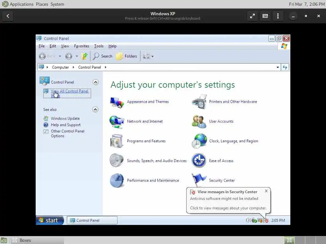
Task: Click the 2:05 PM taskbar clock
Action: pyautogui.click(x=278, y=220)
